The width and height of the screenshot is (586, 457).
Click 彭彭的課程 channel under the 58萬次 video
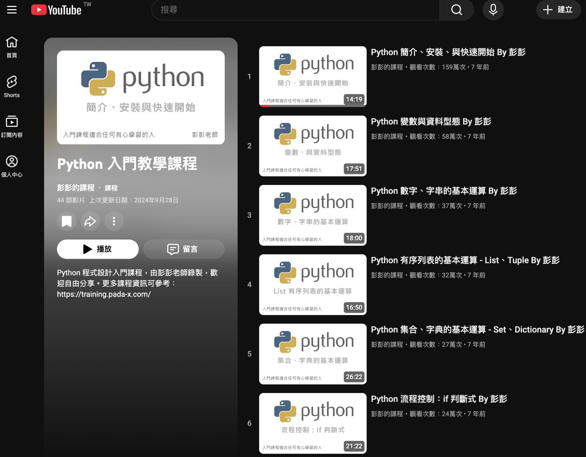click(387, 136)
